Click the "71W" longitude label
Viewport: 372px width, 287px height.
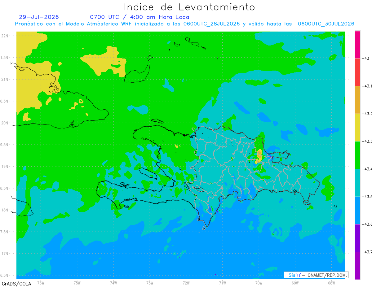(222, 283)
